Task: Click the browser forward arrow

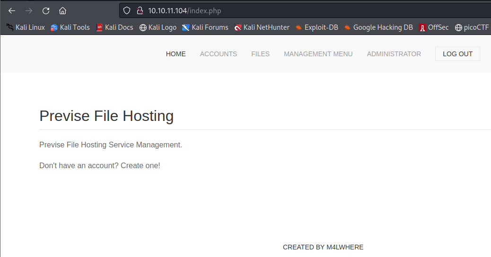Action: [x=29, y=11]
